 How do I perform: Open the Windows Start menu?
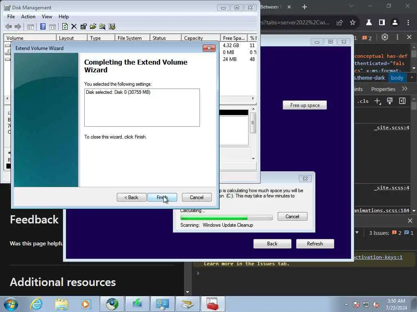(x=11, y=304)
